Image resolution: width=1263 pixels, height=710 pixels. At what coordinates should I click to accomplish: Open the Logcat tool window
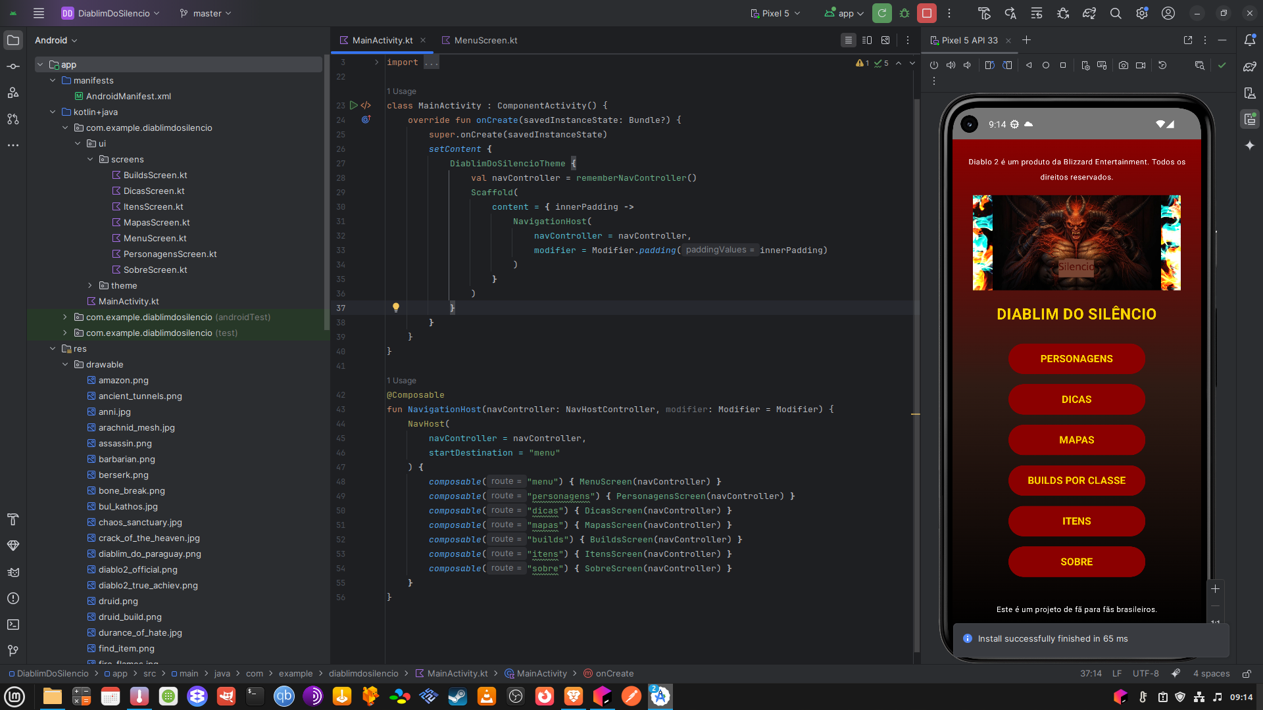13,572
